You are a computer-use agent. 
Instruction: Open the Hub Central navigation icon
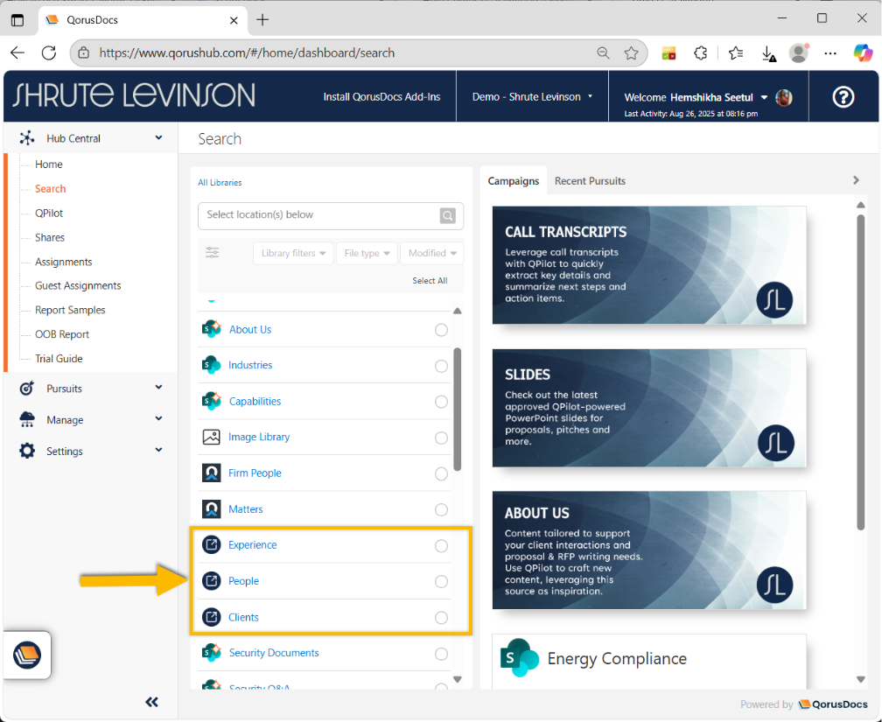26,137
